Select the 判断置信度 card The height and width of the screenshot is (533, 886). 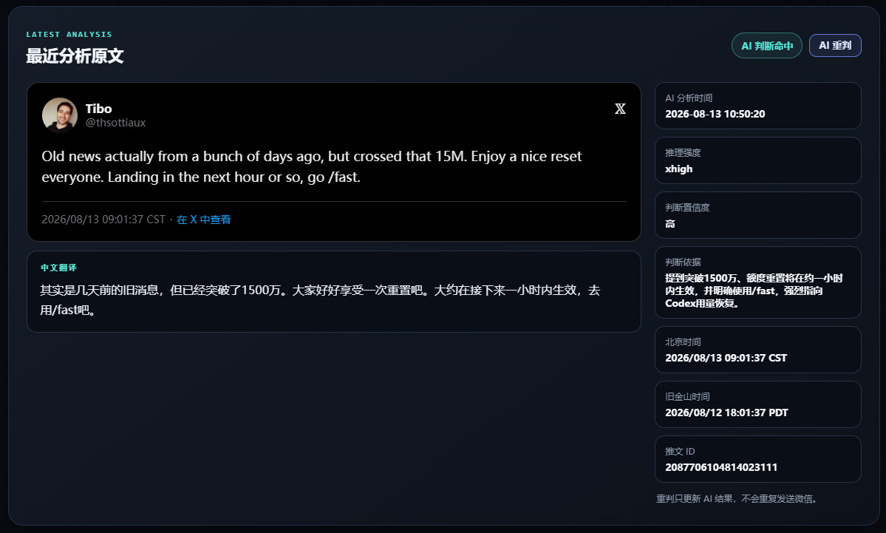757,215
